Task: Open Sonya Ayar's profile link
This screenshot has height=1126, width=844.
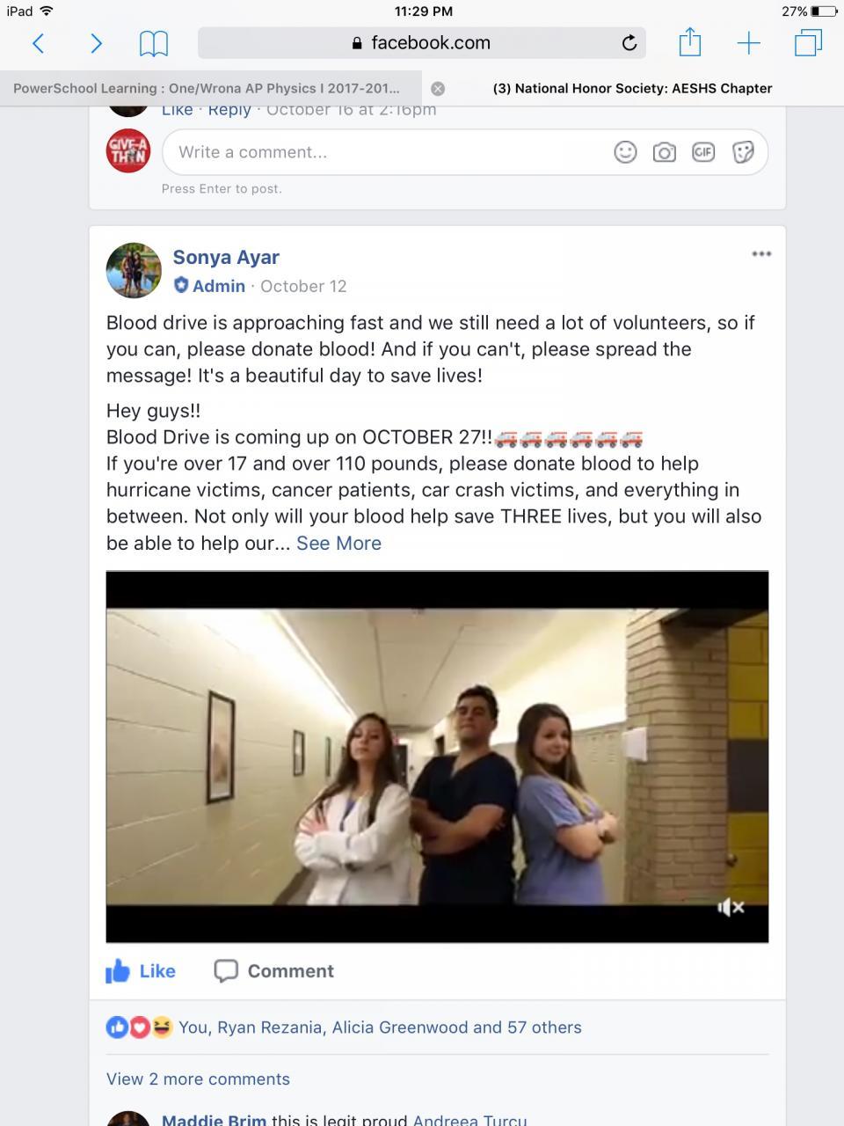Action: [226, 257]
